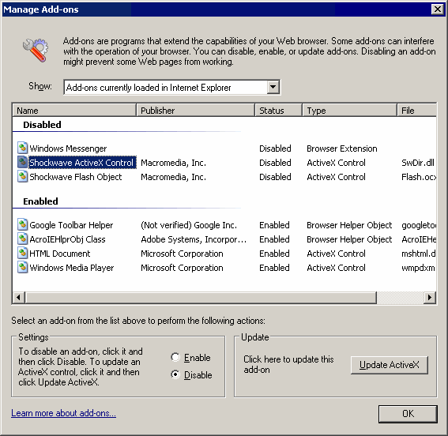Click the HTML Document add-on icon
The image size is (448, 436).
tap(23, 254)
